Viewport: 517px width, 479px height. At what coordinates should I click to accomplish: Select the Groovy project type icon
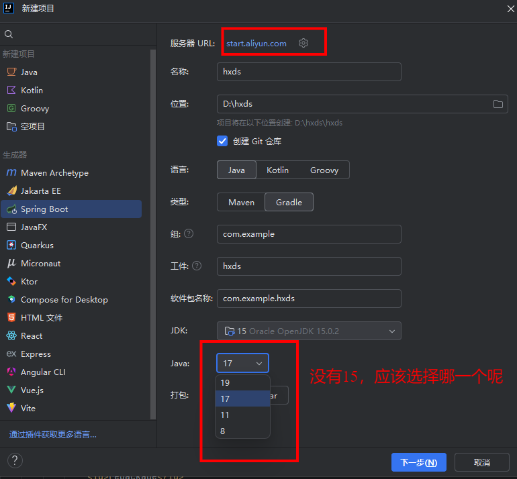pyautogui.click(x=11, y=108)
